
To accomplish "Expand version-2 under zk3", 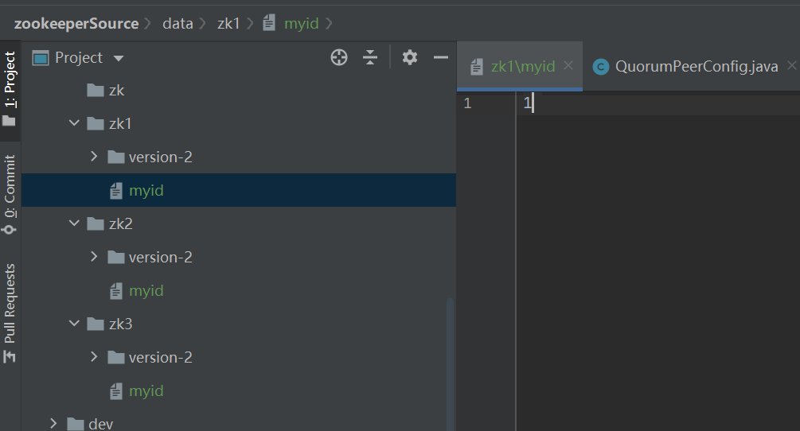I will [x=94, y=356].
